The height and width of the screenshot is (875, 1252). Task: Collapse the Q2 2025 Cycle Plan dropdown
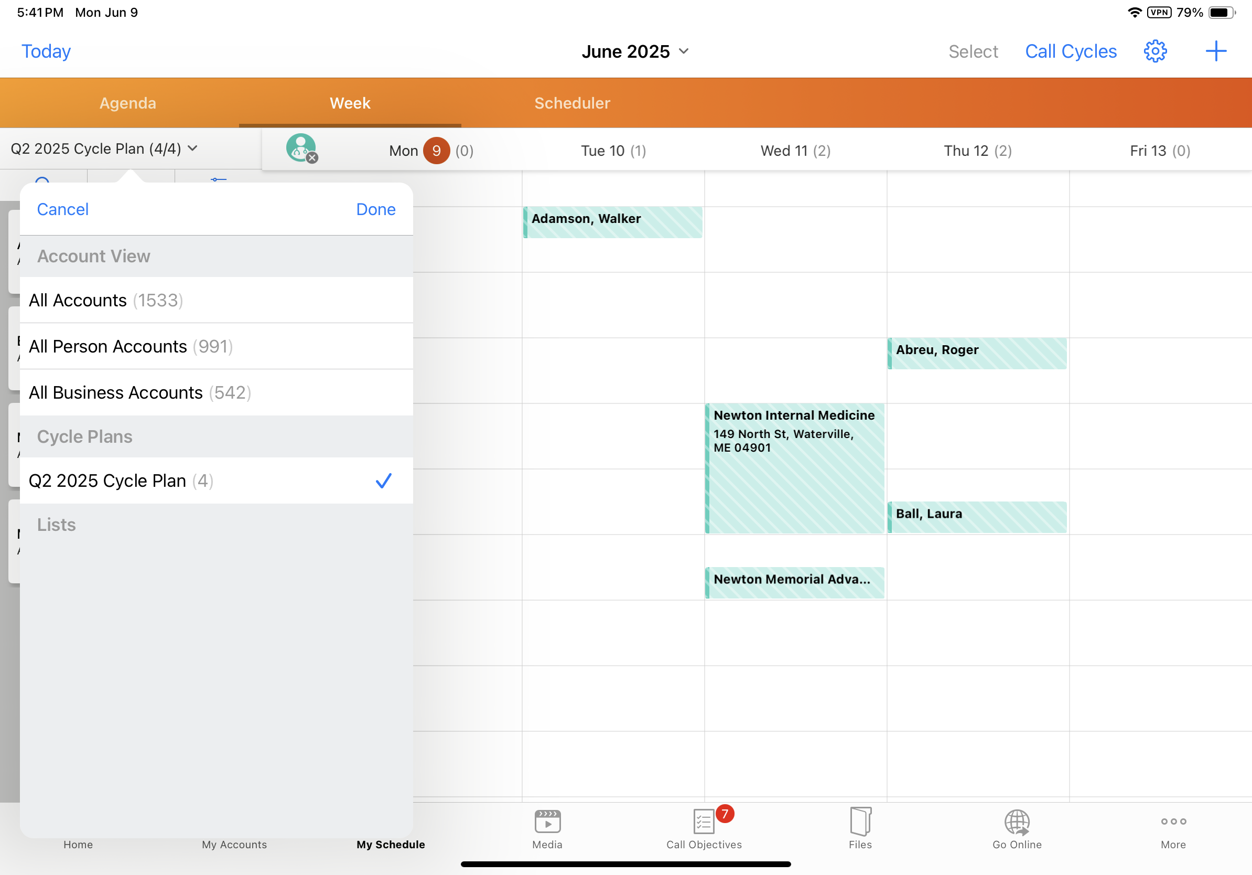coord(104,148)
